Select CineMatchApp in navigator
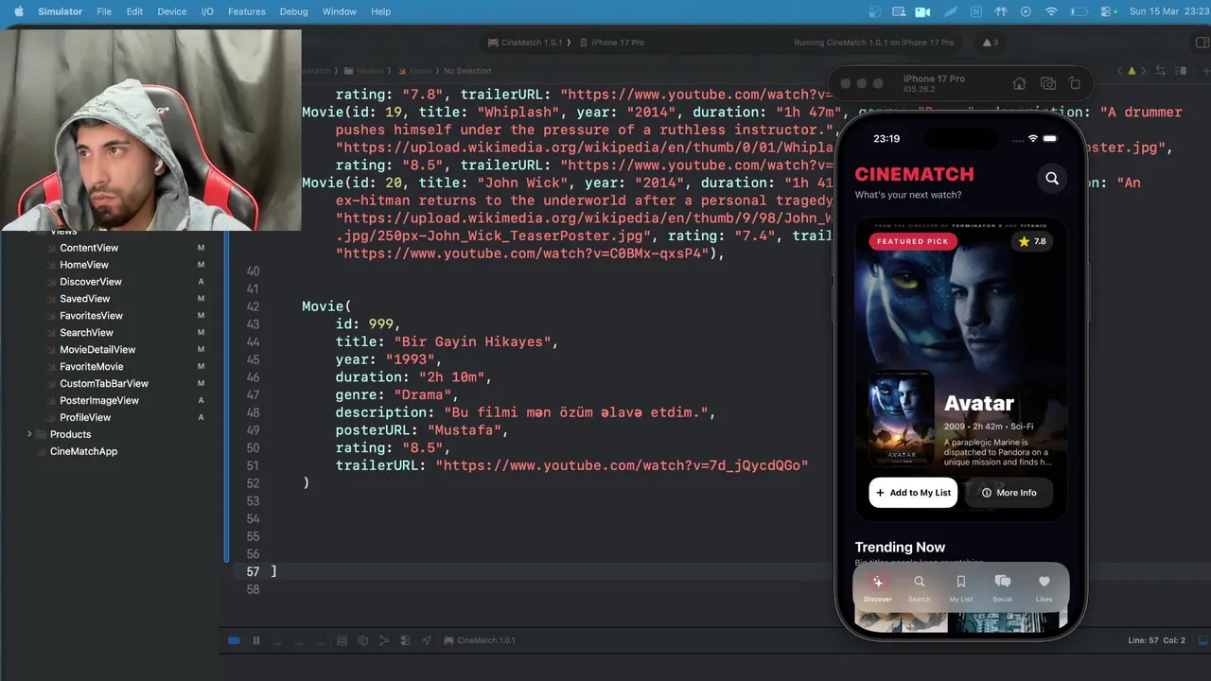Image resolution: width=1211 pixels, height=681 pixels. tap(83, 451)
